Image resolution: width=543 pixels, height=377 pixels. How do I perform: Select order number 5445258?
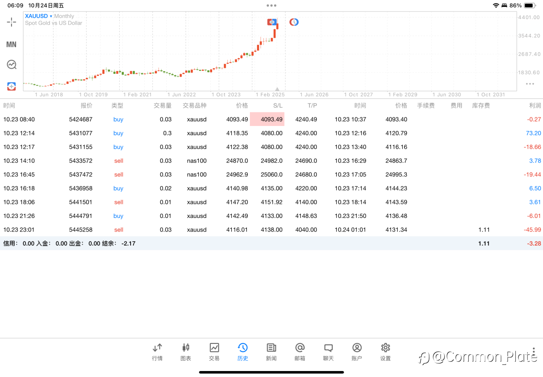point(81,230)
